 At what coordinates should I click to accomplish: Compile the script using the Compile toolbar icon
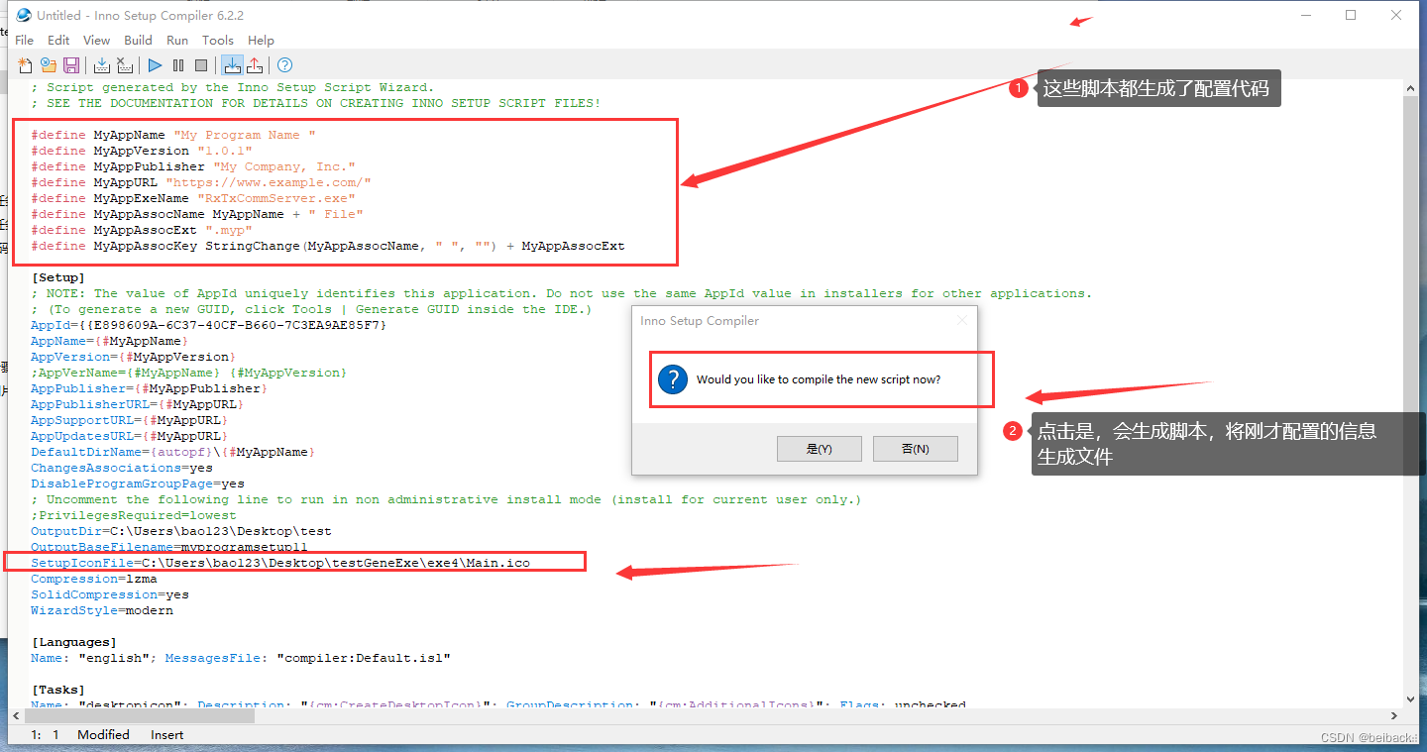tap(101, 65)
